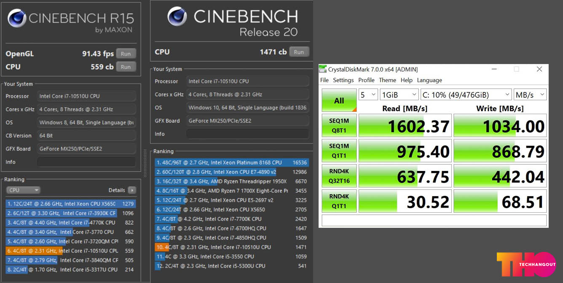Select the Xeon E5-2697 v2 ranking row
This screenshot has width=563, height=283.
click(x=232, y=200)
